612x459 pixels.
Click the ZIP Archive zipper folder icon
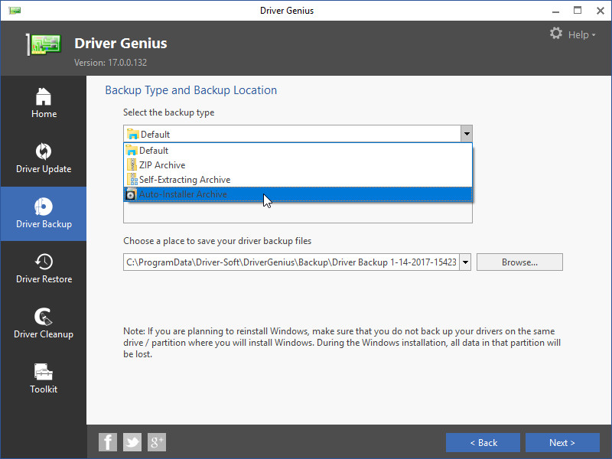pyautogui.click(x=132, y=164)
